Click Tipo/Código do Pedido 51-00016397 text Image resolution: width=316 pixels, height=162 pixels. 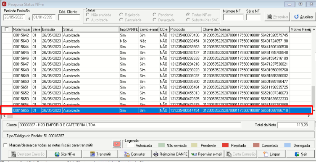35,136
